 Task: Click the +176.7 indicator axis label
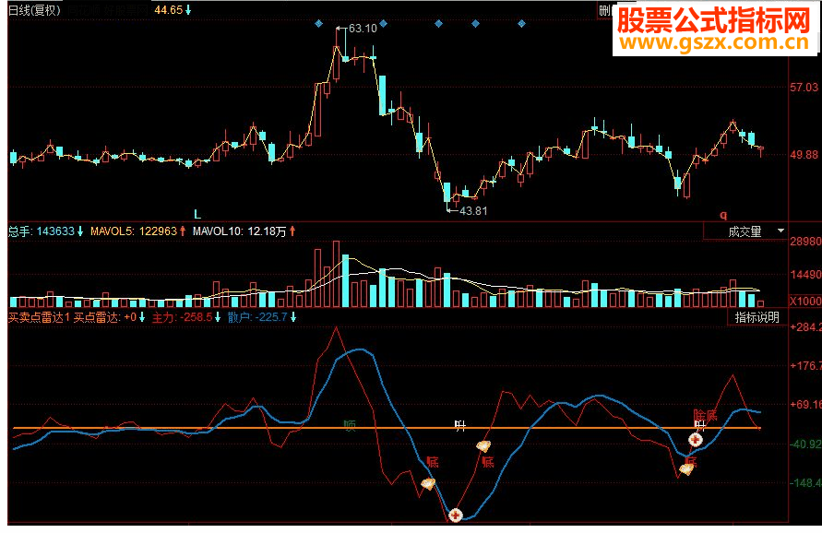point(805,365)
